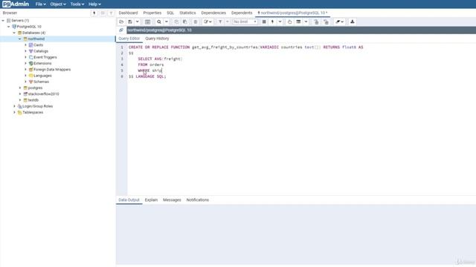Viewport: 476px width, 267px height.
Task: Run query with the Execute lightning icon
Action: pos(272,22)
